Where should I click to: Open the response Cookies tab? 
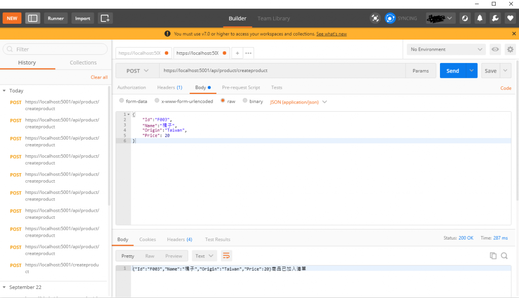pos(147,239)
